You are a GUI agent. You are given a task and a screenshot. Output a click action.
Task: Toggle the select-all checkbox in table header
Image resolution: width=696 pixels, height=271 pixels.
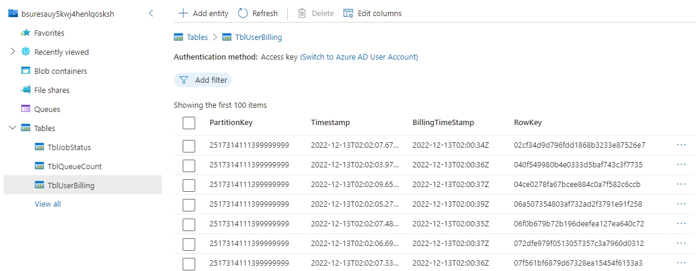[189, 123]
